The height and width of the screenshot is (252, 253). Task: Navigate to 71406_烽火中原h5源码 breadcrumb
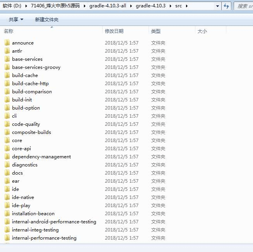pos(55,6)
